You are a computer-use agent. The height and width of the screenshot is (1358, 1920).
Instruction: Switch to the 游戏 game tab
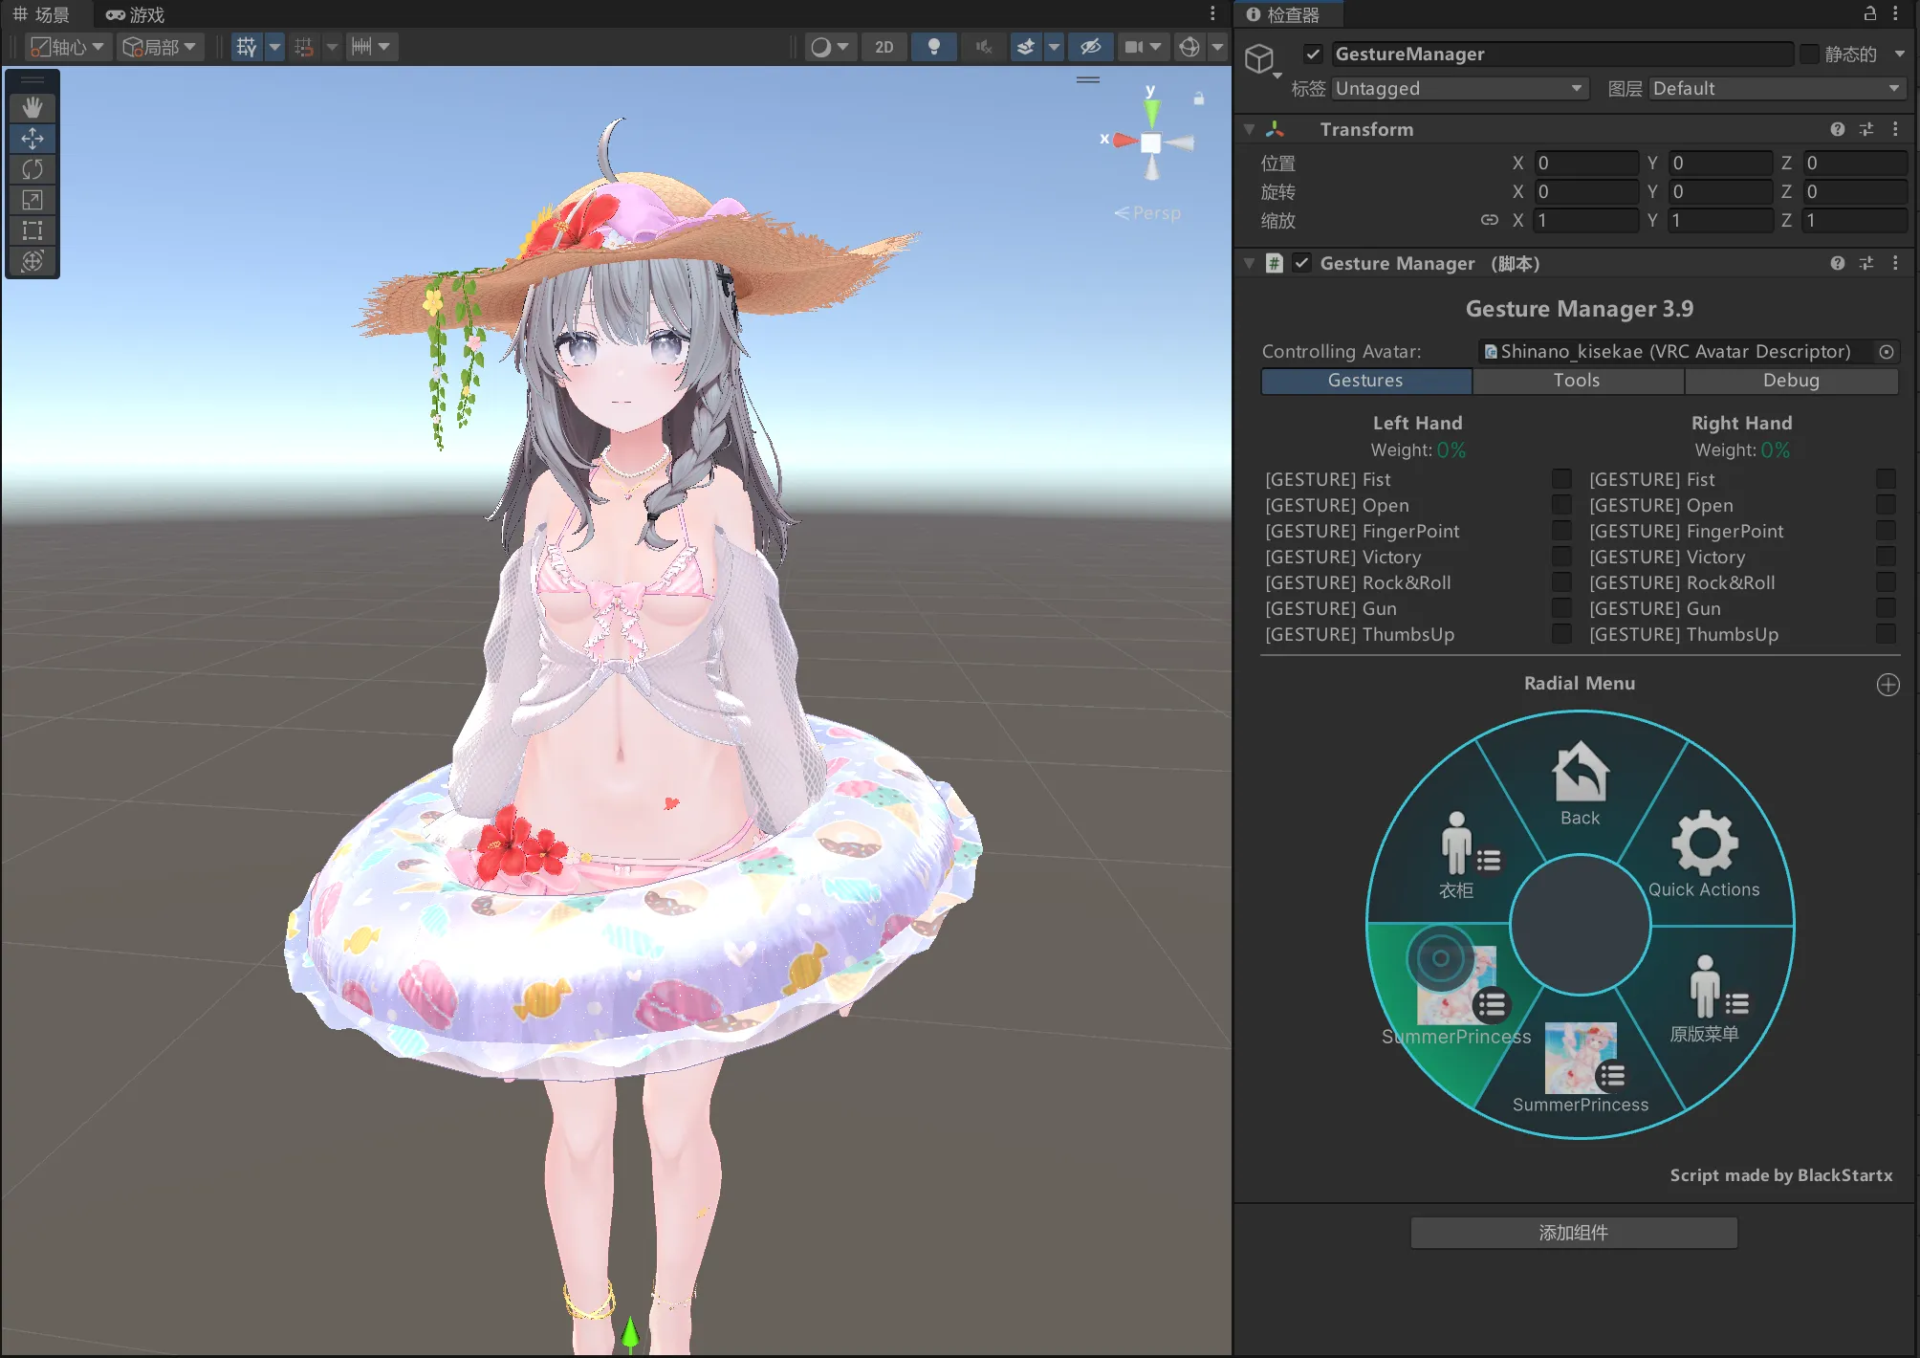136,14
